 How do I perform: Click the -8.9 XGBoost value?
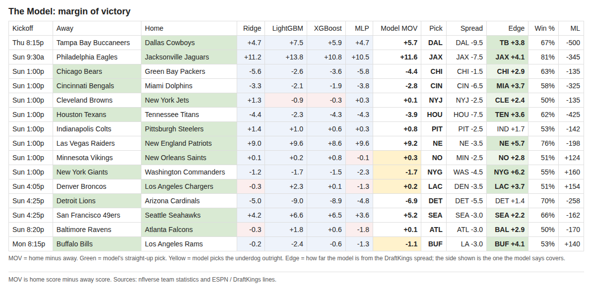coord(326,201)
